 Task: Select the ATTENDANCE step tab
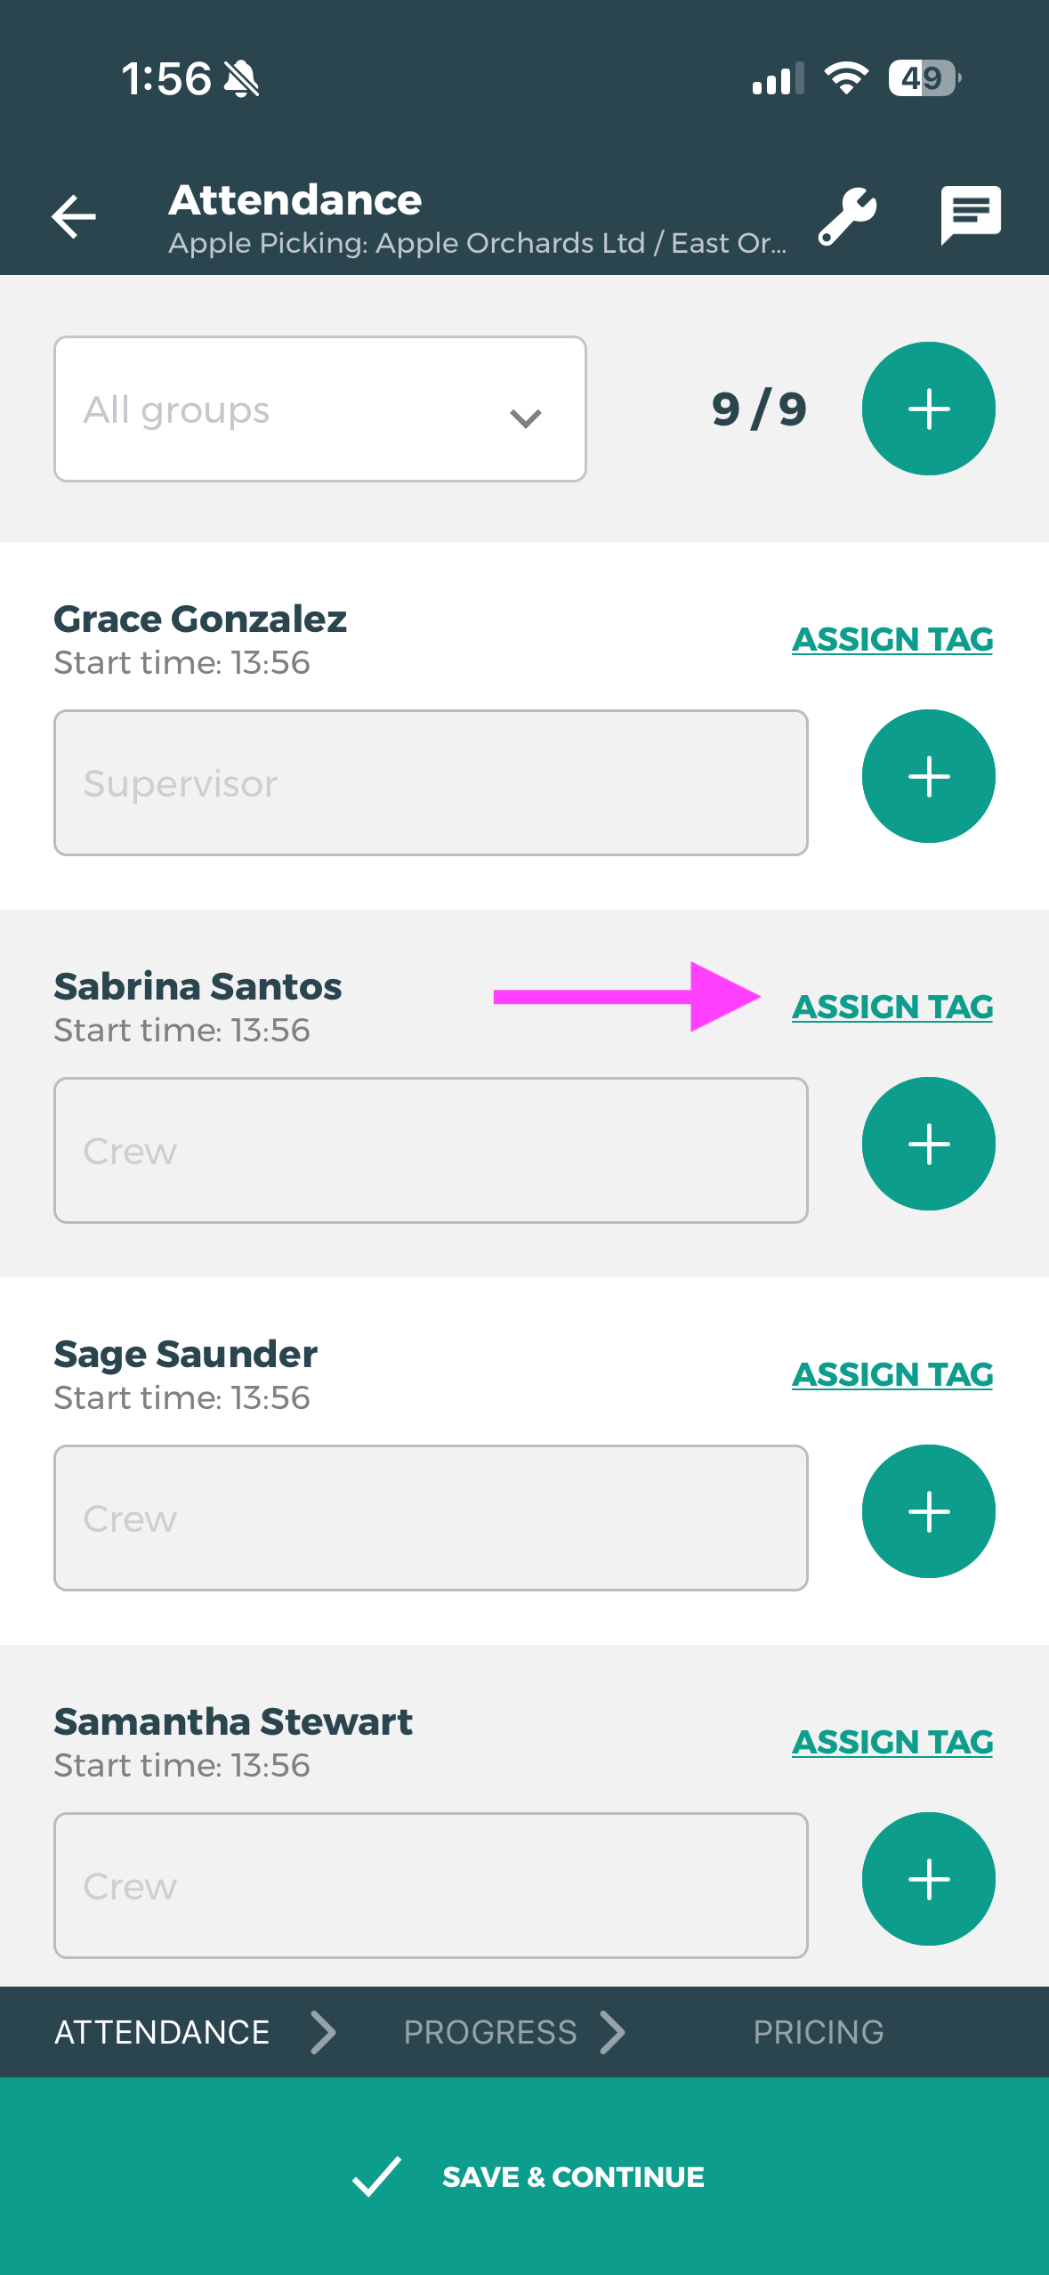pos(162,2033)
